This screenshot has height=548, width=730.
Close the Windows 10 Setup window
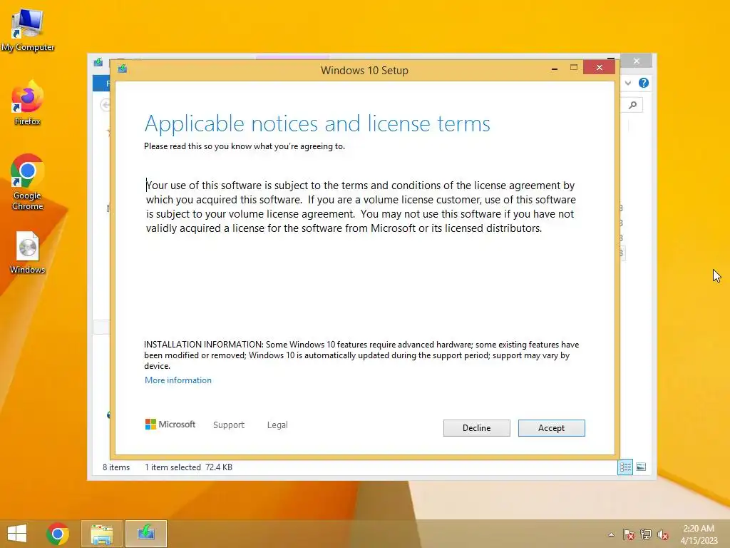click(x=599, y=68)
